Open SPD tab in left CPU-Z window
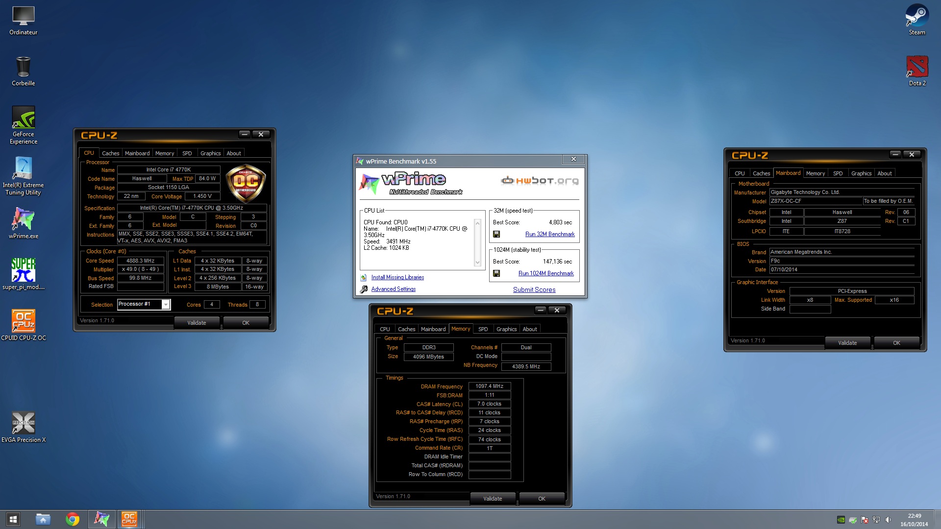Screen dimensions: 941x529 click(187, 153)
